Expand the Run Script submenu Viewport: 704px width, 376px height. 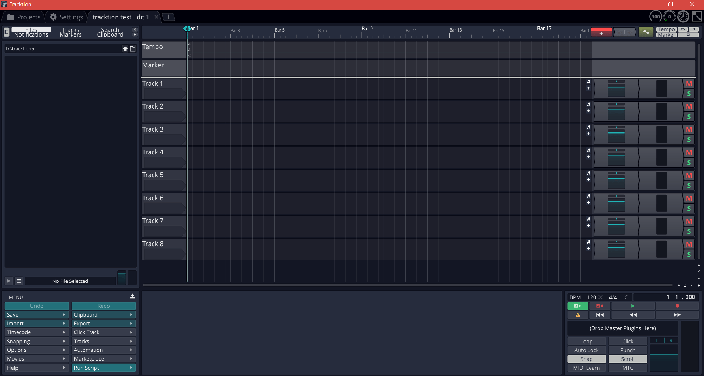(x=103, y=368)
